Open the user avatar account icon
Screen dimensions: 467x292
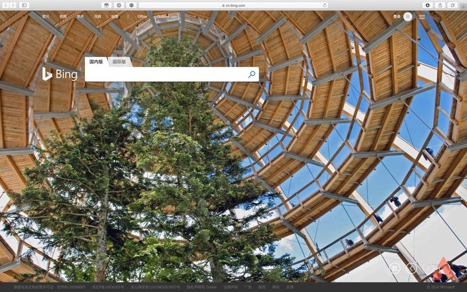tap(407, 16)
